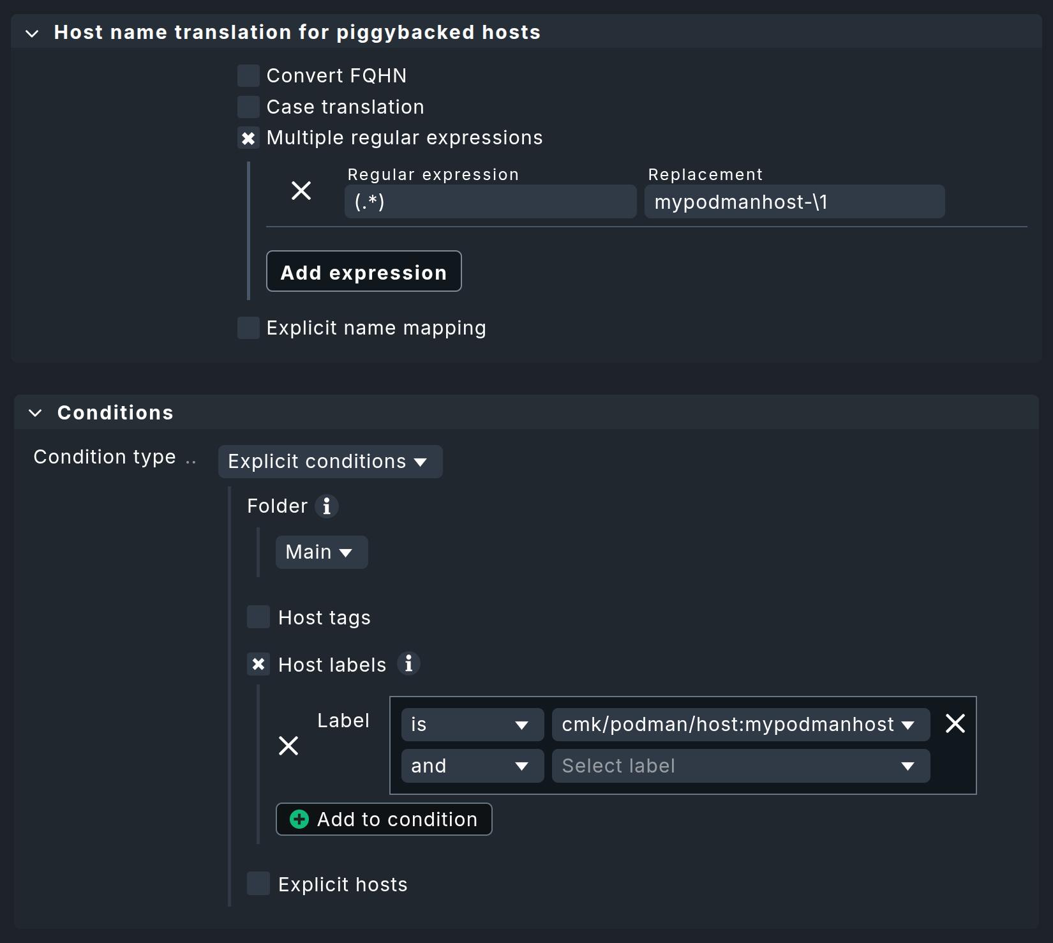This screenshot has width=1053, height=943.
Task: Show Folder help info icon
Action: [x=327, y=506]
